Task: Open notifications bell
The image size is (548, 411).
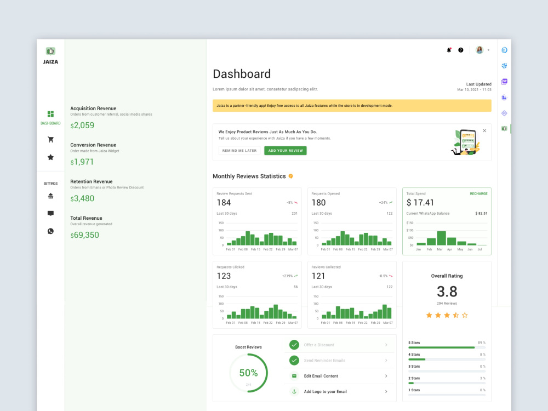Action: [449, 50]
